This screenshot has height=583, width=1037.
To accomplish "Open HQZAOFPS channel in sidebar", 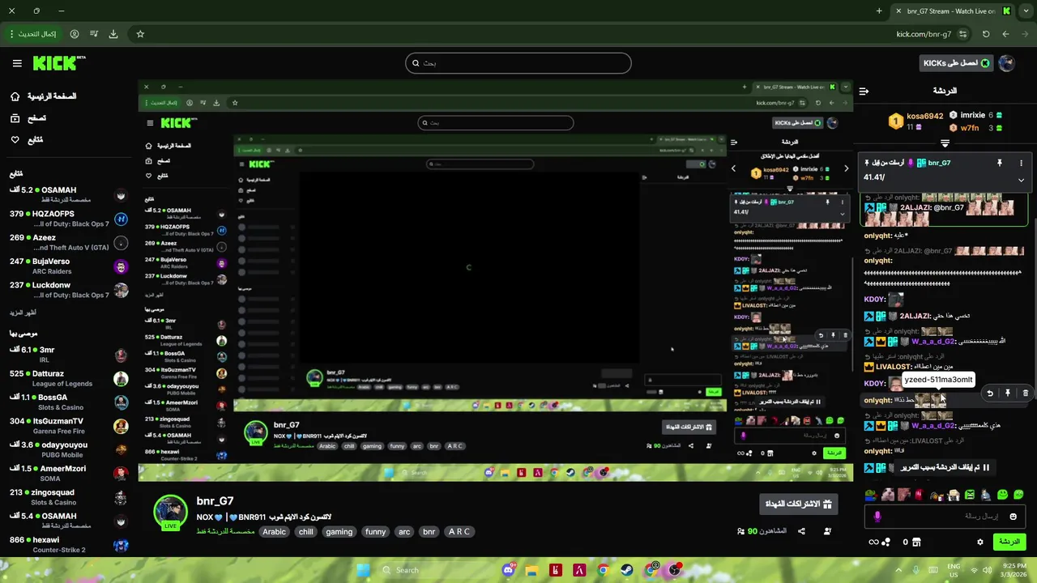I will coord(69,219).
